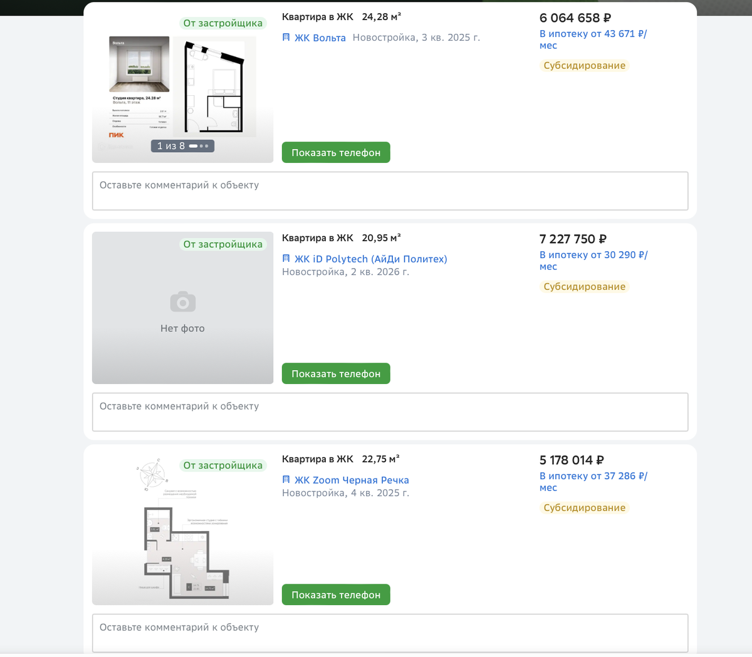Show phone for the 20,95 м² apartment
The image size is (752, 657).
(336, 374)
